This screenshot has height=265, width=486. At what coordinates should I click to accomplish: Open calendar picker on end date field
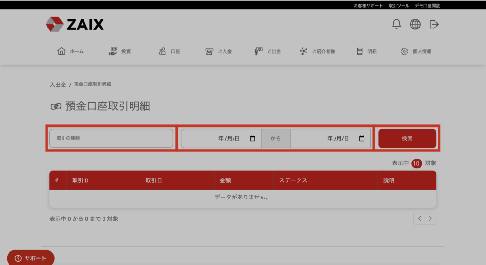[x=362, y=139]
